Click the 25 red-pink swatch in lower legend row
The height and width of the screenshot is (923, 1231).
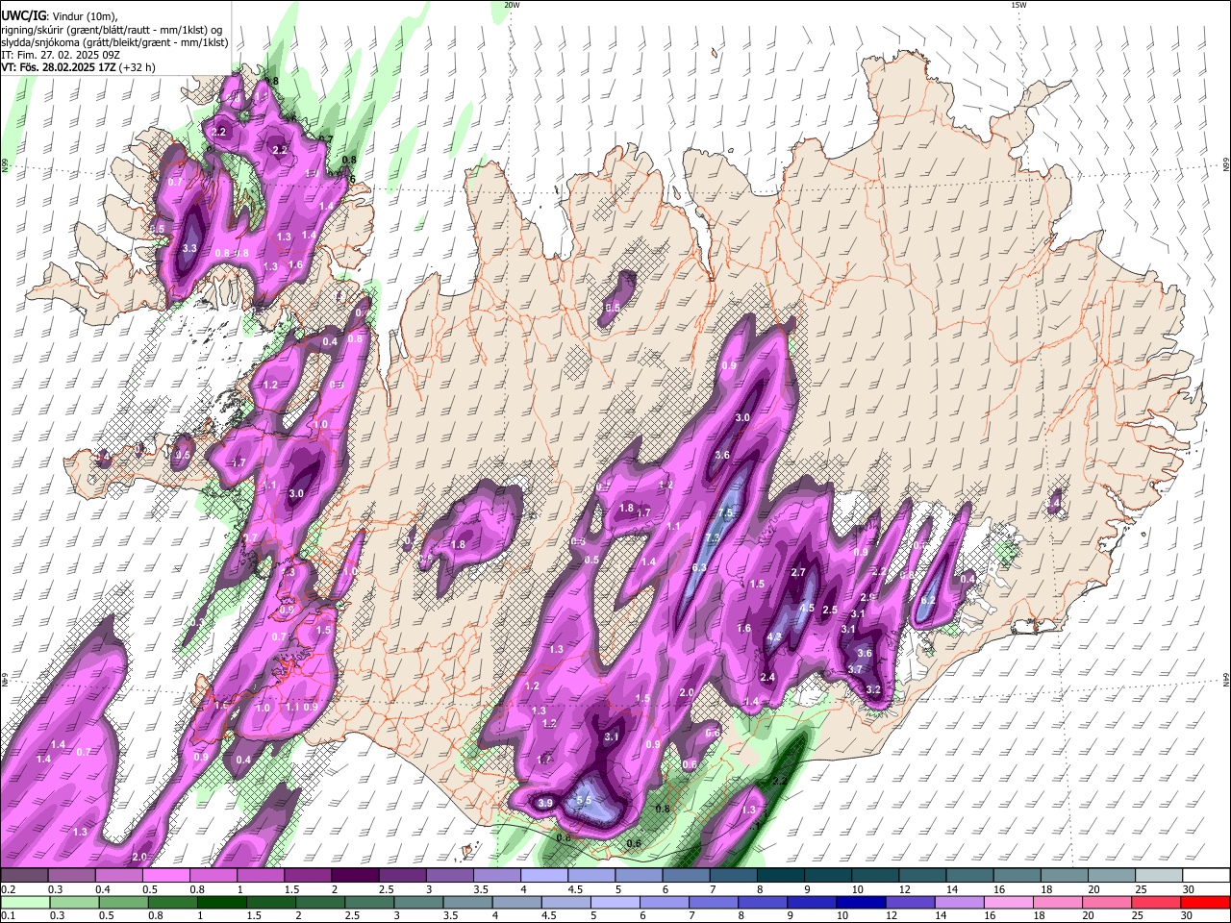point(1156,902)
